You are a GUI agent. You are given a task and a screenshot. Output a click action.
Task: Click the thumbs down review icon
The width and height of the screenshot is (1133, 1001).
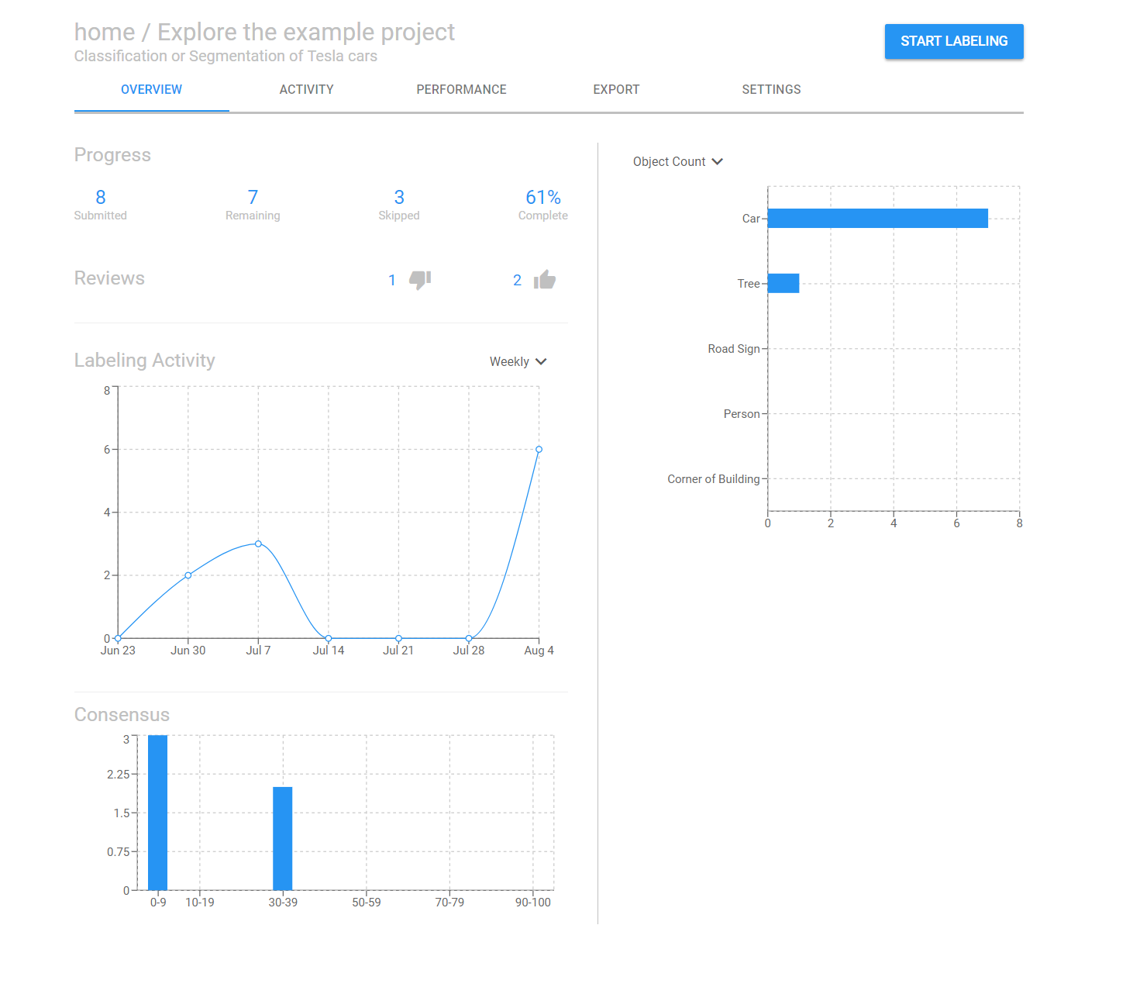420,280
